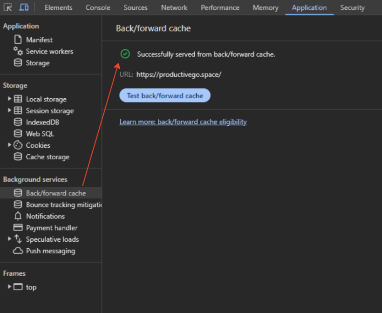Switch to the Memory tab
The image size is (382, 313).
click(x=266, y=7)
